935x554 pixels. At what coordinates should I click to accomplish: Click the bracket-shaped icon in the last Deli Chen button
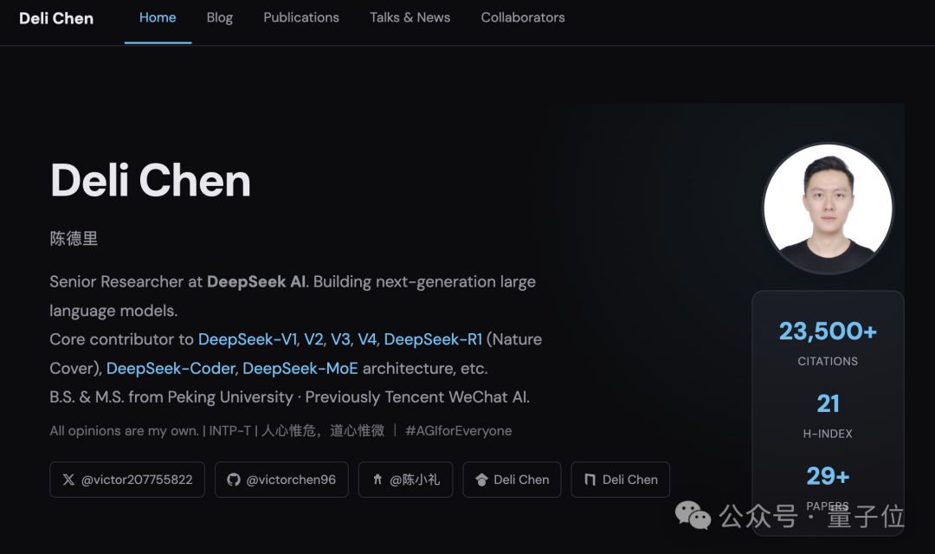[x=590, y=480]
